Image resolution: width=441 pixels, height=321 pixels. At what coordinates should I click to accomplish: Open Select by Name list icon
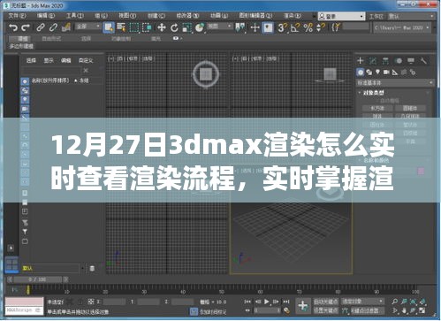[x=121, y=27]
